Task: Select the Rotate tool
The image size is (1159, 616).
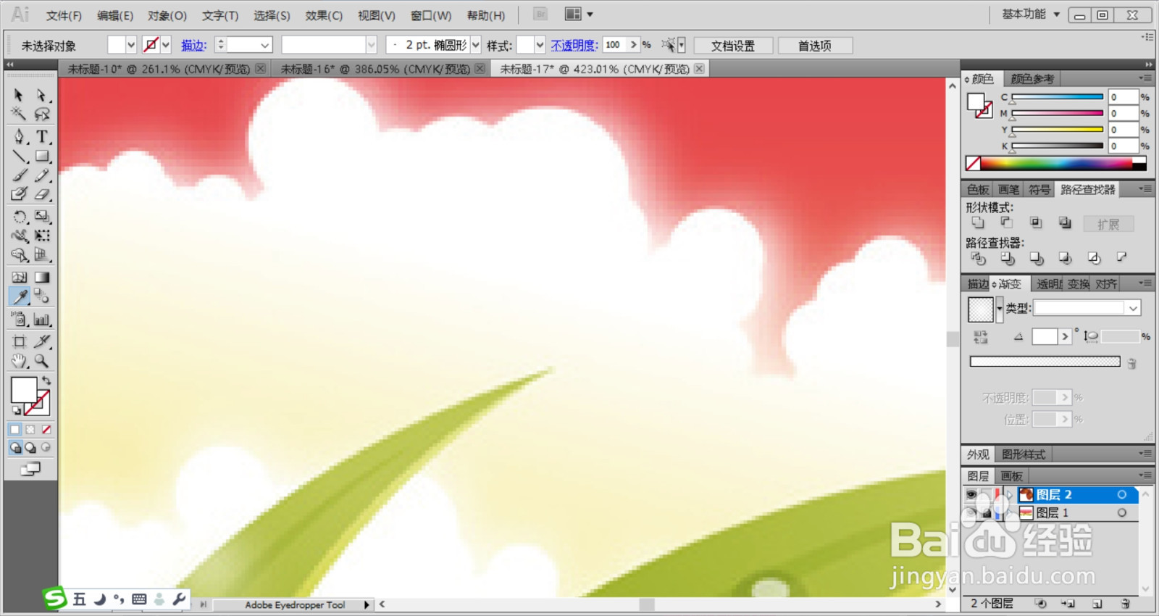Action: (19, 217)
